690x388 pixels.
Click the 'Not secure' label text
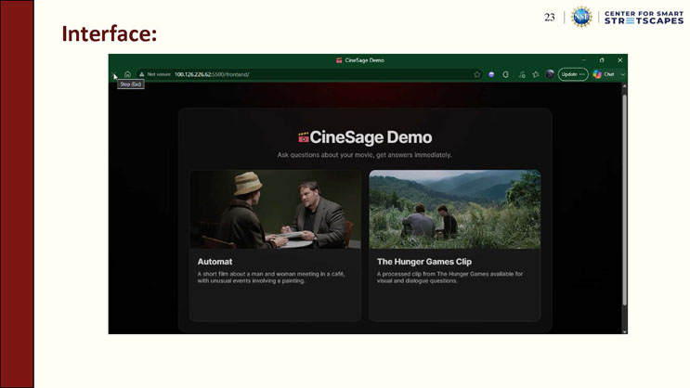[x=159, y=74]
